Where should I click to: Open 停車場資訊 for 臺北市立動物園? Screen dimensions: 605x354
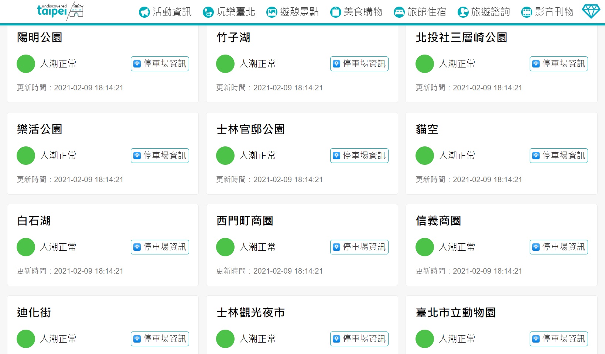coord(559,339)
